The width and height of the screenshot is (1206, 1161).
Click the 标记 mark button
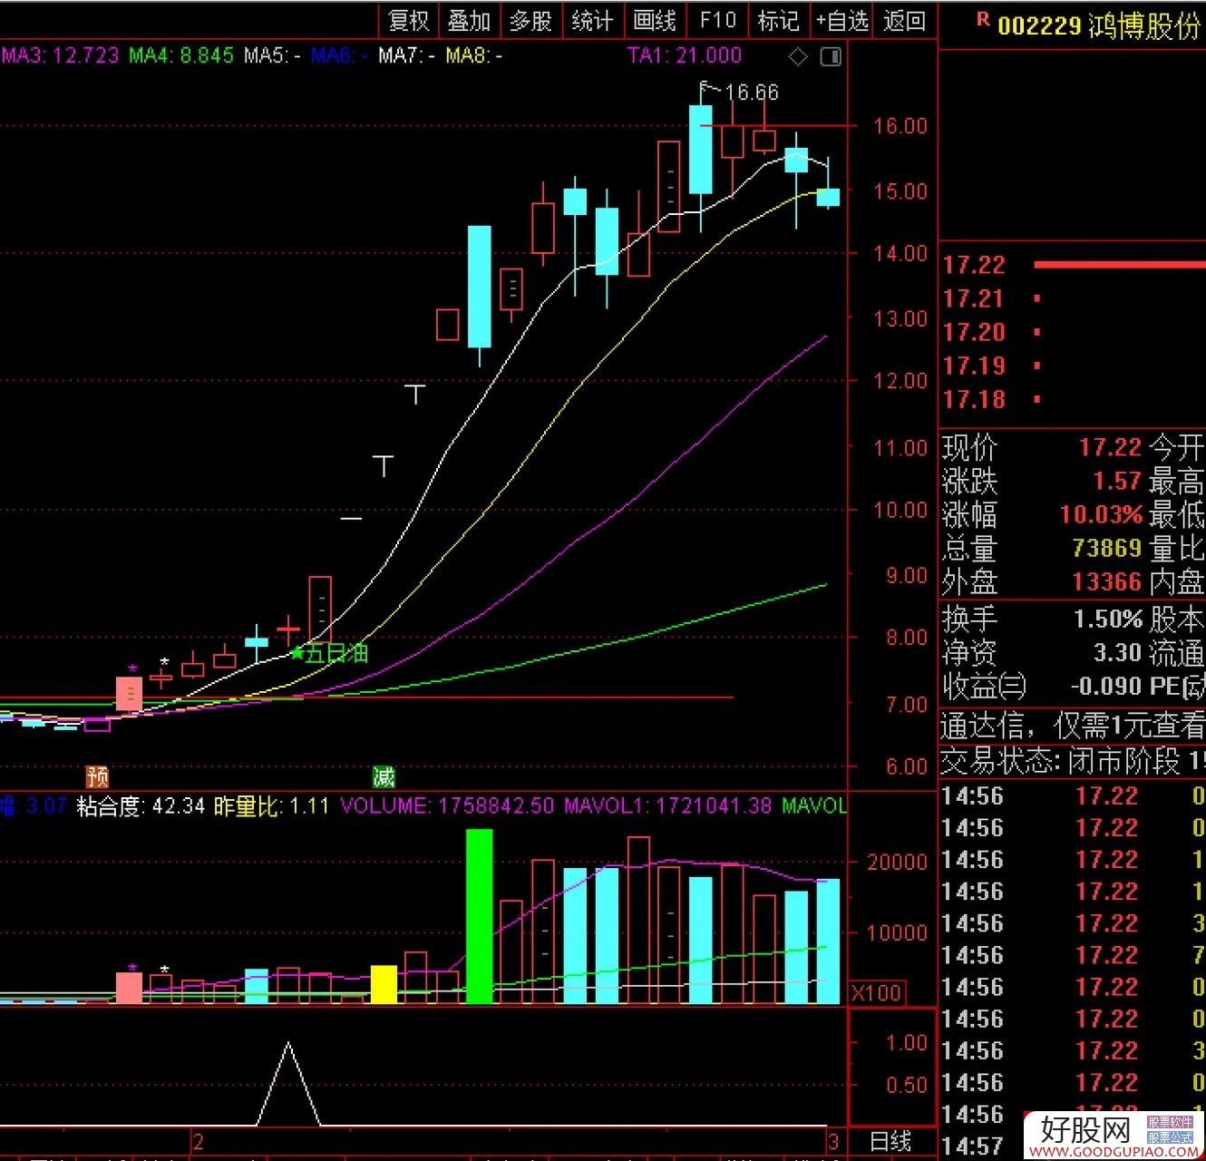(779, 20)
